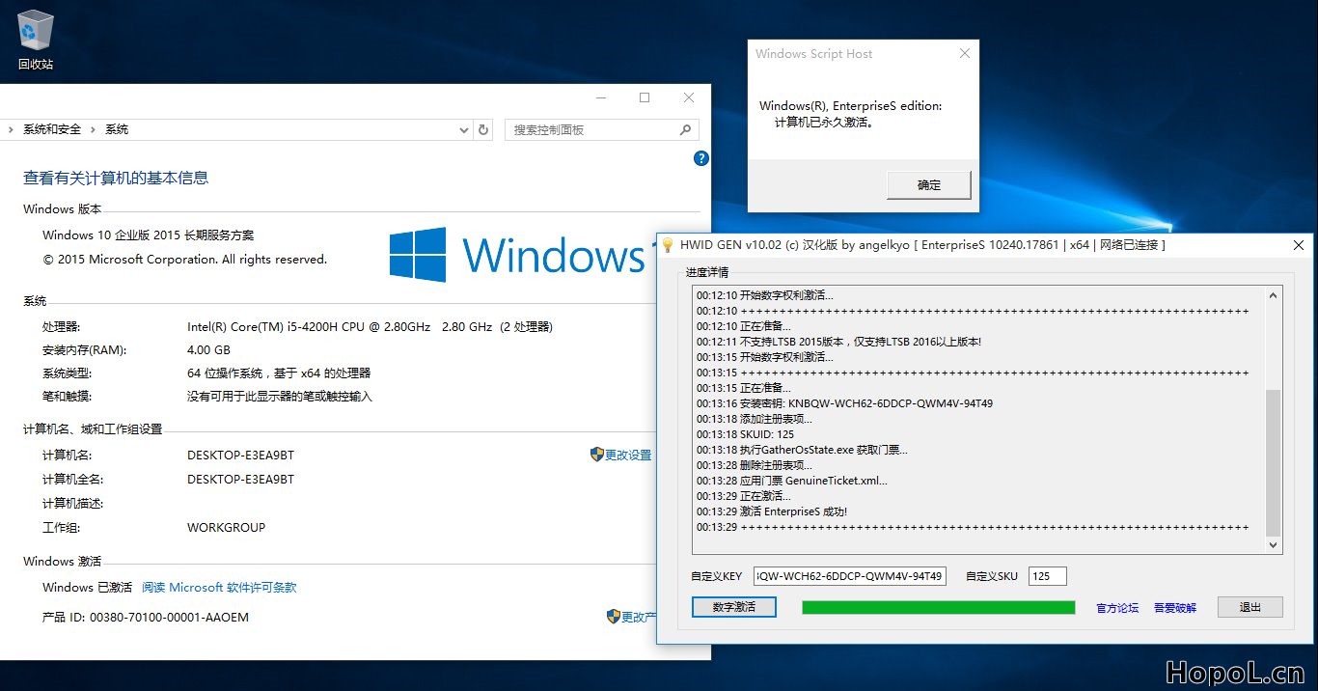Select the 系统 breadcrumb item
1318x691 pixels.
click(117, 129)
